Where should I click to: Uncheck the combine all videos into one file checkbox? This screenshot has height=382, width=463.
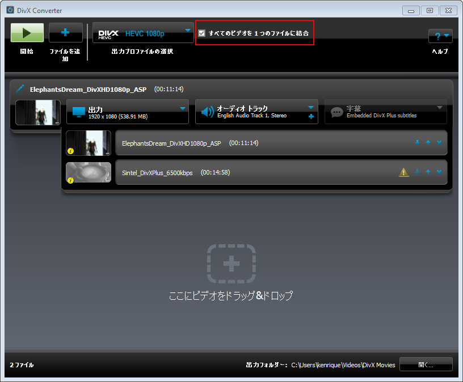[x=201, y=33]
